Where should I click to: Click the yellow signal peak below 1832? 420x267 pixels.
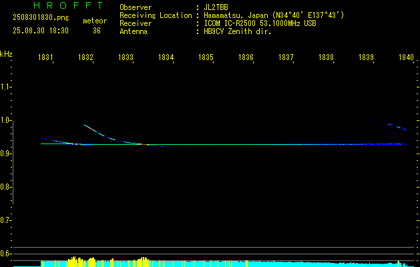click(91, 262)
